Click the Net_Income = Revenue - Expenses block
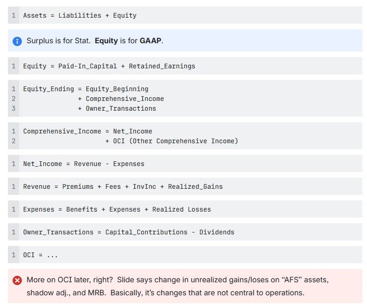The height and width of the screenshot is (306, 367). tap(84, 164)
